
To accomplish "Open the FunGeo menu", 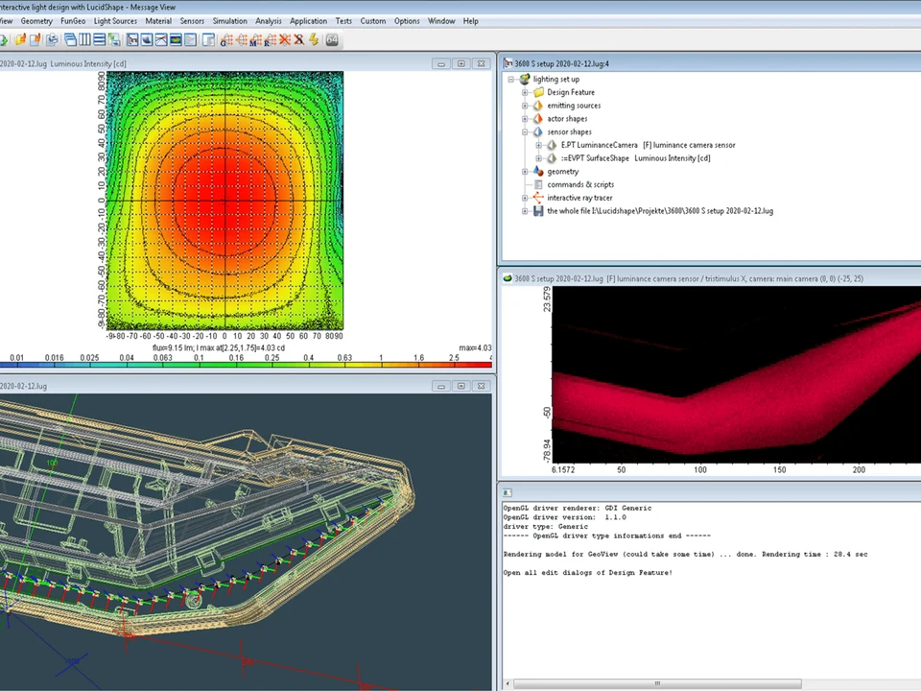I will (73, 21).
